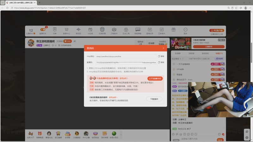Open the 月榜 toolbar icon
This screenshot has width=253, height=142.
55,31
